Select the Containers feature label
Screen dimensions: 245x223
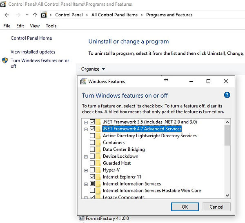(114, 143)
